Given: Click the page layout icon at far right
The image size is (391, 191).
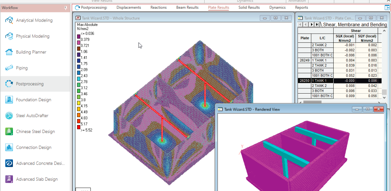Looking at the screenshot, I should point(387,8).
